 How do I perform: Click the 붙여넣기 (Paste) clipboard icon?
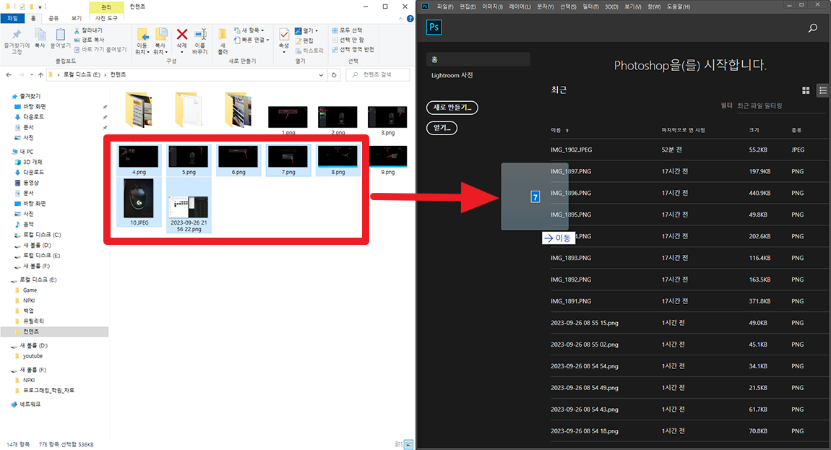[60, 35]
